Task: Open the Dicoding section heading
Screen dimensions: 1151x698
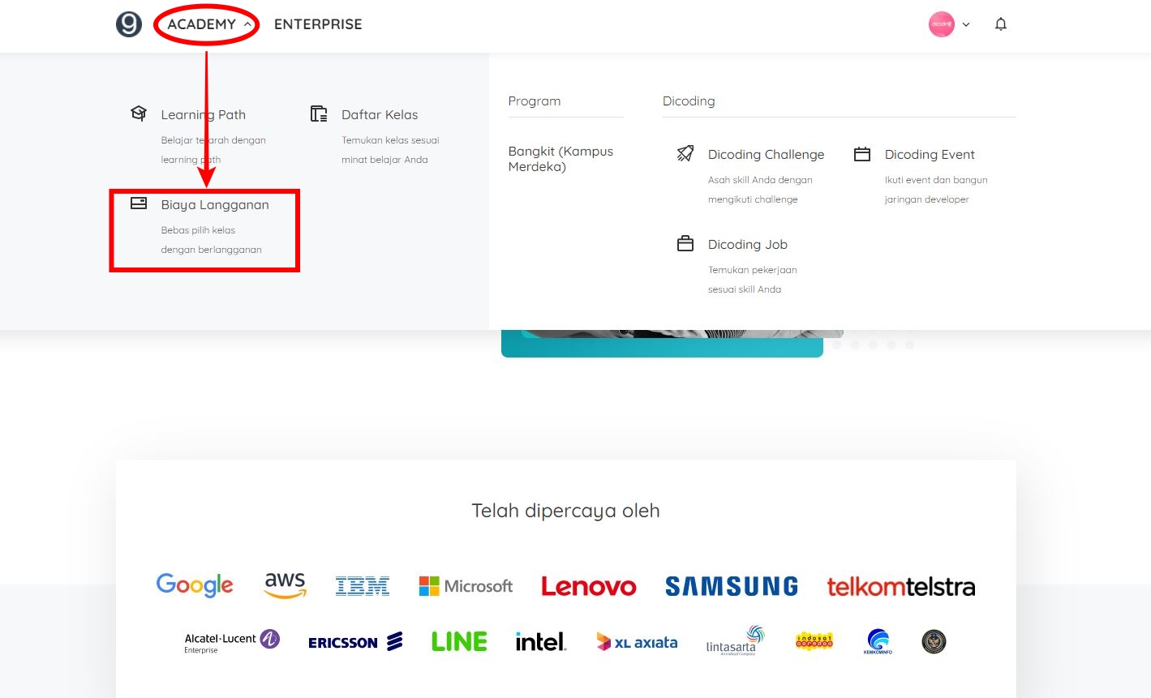Action: click(689, 101)
